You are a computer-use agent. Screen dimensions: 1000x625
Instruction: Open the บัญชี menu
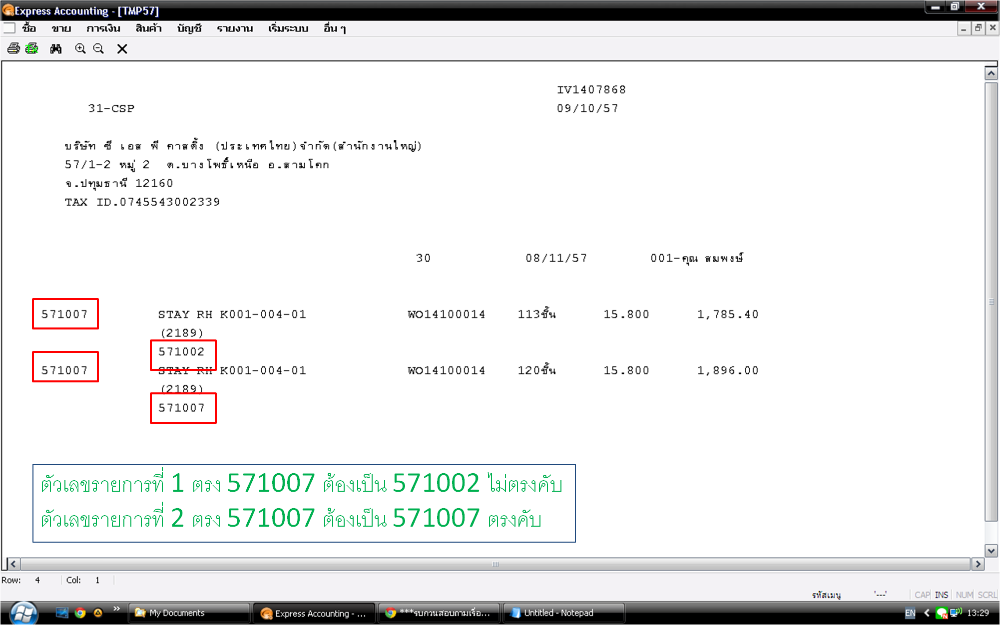click(189, 28)
